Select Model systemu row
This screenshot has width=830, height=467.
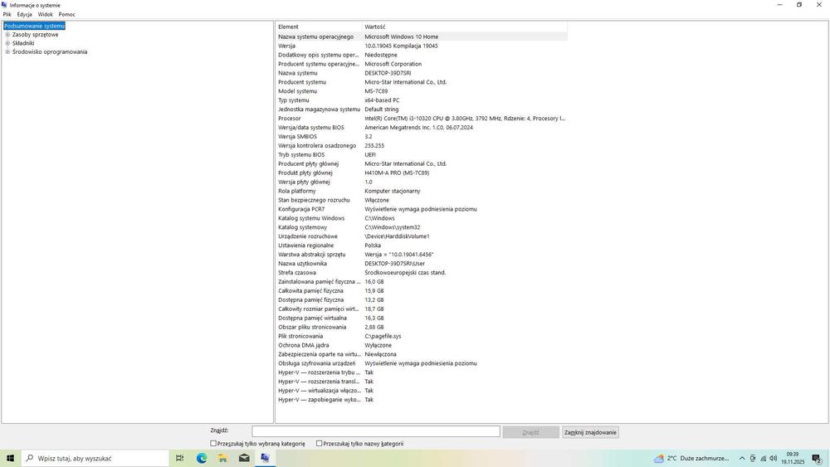click(422, 91)
